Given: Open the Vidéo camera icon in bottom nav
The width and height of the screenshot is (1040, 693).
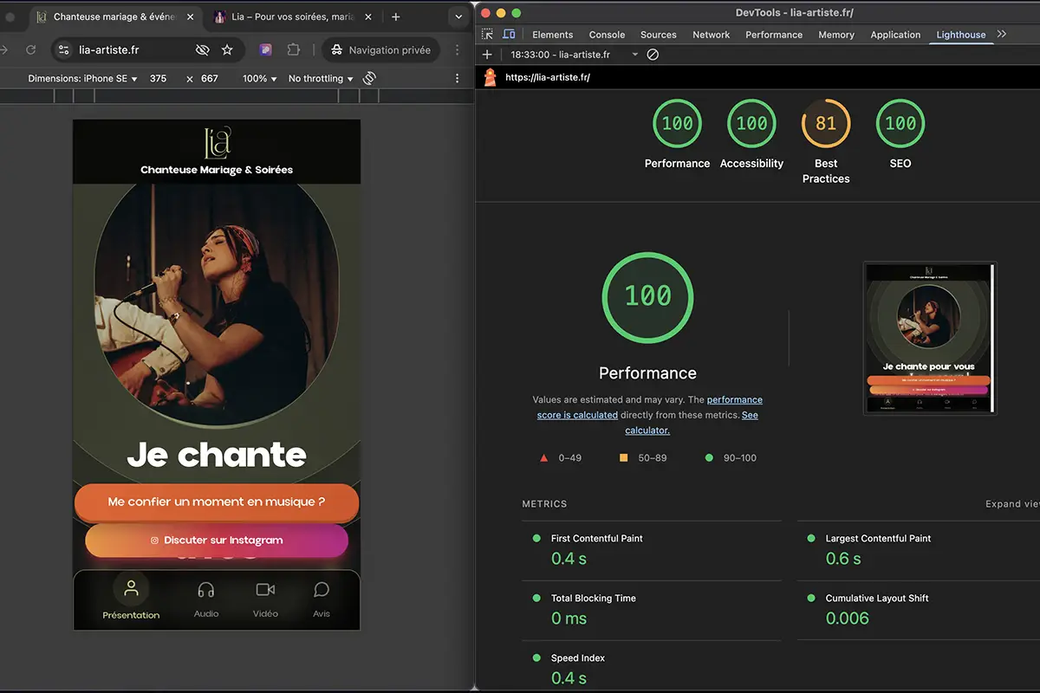Looking at the screenshot, I should (265, 590).
